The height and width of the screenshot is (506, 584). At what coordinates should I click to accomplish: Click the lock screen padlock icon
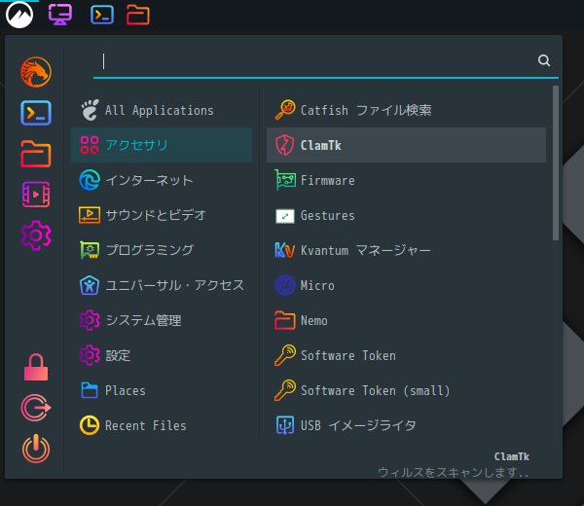point(36,367)
